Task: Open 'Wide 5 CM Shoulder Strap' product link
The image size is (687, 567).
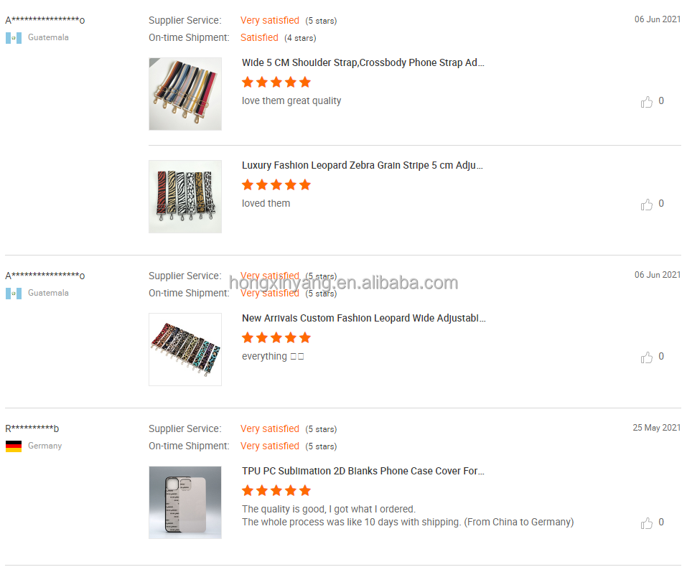Action: point(363,62)
